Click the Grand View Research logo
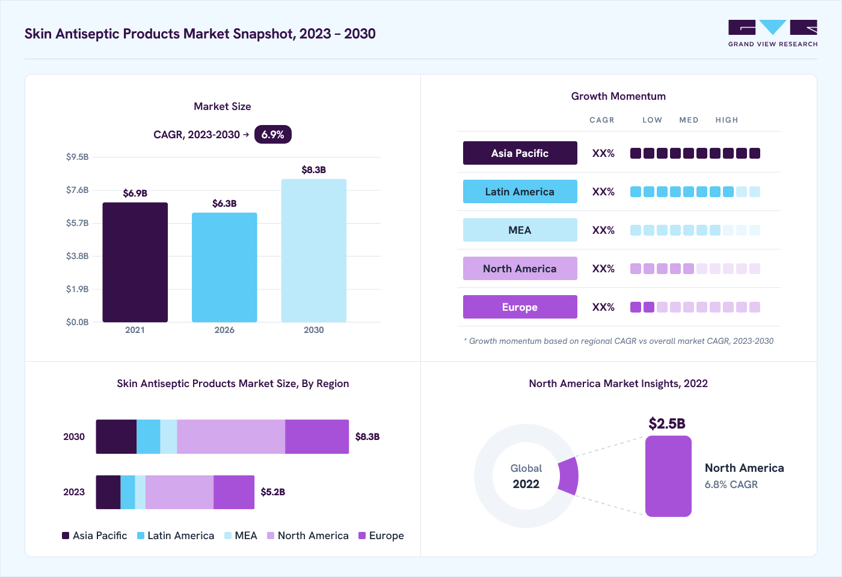The width and height of the screenshot is (842, 577). click(773, 34)
